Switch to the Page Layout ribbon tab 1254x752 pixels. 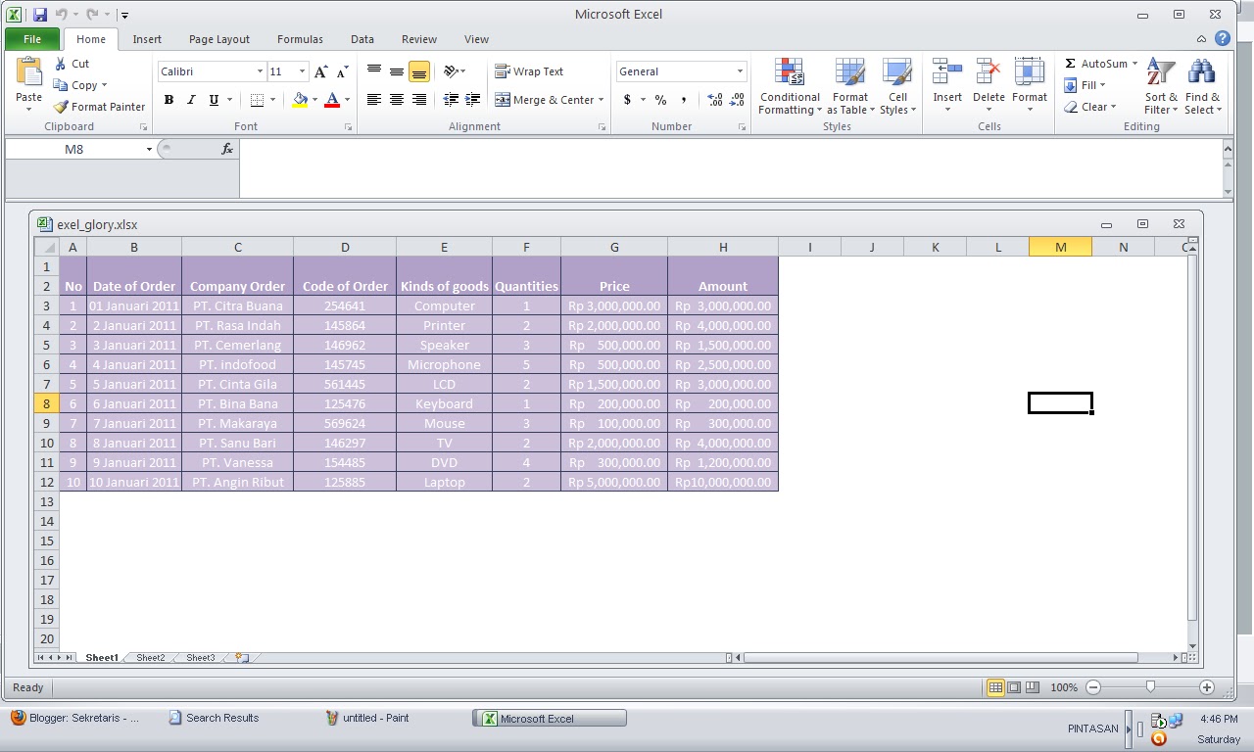tap(219, 39)
